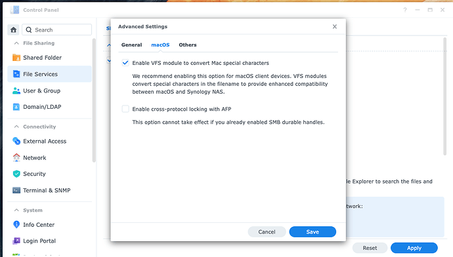The width and height of the screenshot is (453, 257).
Task: Uncheck Enable VFS module checkbox
Action: click(125, 63)
